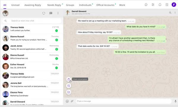
Task: Open Theresa Webb chat dated 7/05/2021
Action: click(32, 76)
